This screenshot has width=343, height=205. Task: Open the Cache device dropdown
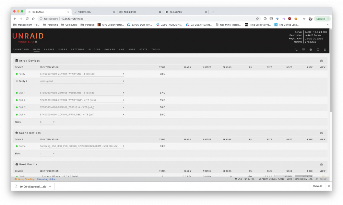82,146
